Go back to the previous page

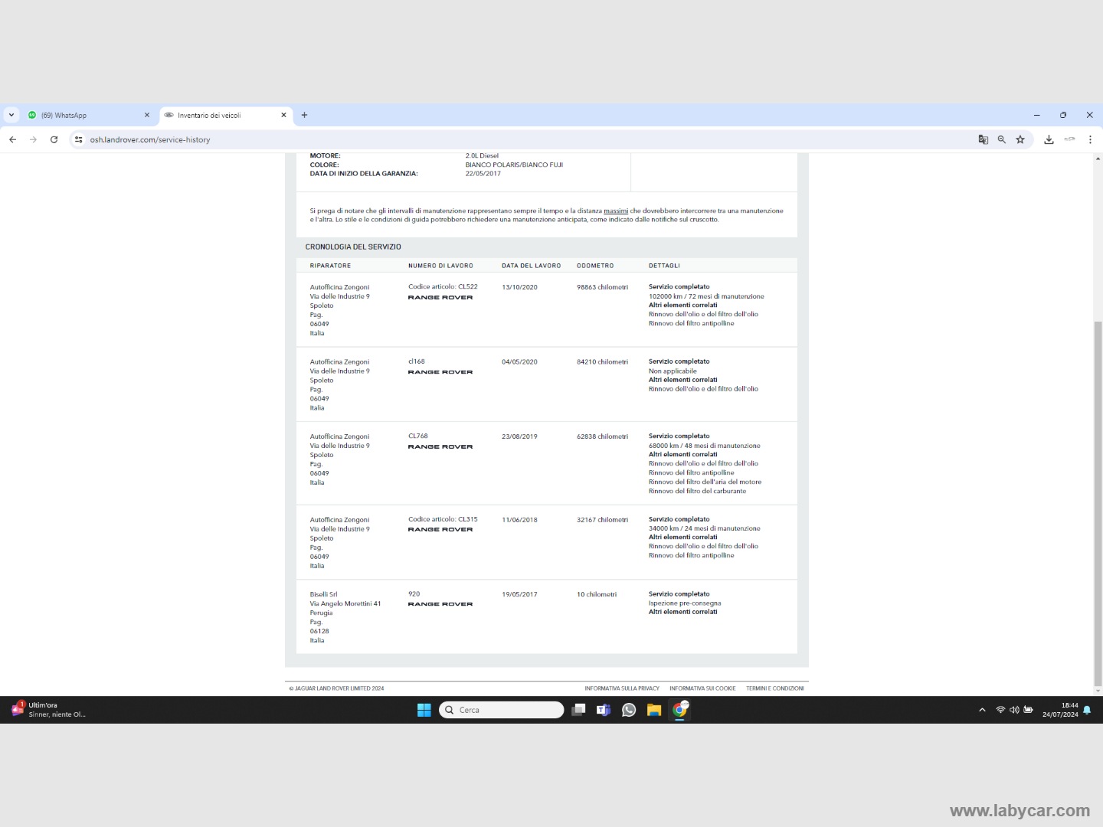(13, 139)
